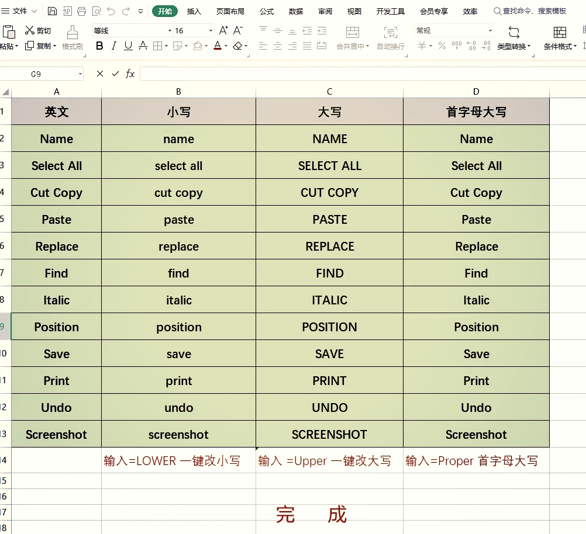586x534 pixels.
Task: Click the 类型转换 button label
Action: coord(512,46)
